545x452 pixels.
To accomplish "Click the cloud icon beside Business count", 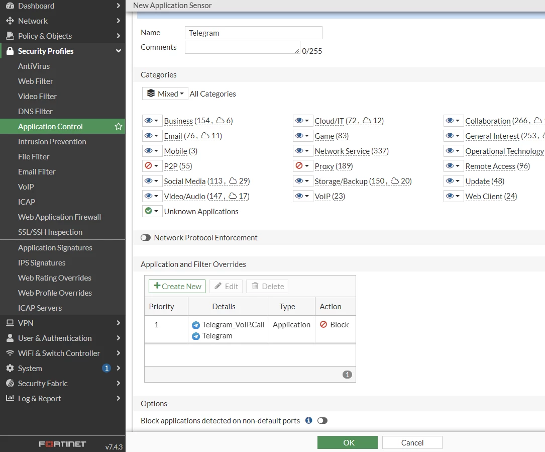I will coord(221,120).
